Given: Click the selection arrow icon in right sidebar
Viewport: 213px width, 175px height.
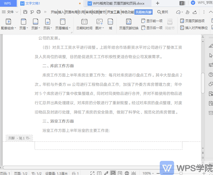Looking at the screenshot, I should (211, 55).
